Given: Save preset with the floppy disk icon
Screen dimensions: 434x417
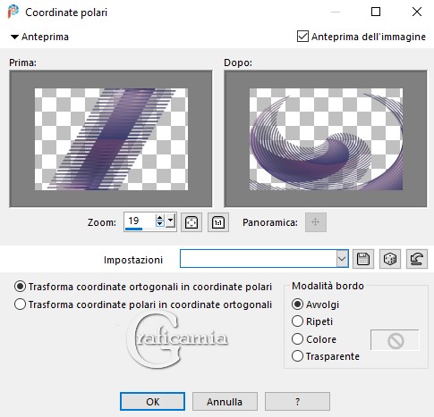Looking at the screenshot, I should (x=363, y=259).
